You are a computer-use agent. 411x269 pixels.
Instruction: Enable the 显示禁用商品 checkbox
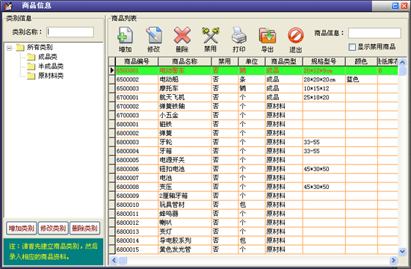352,47
